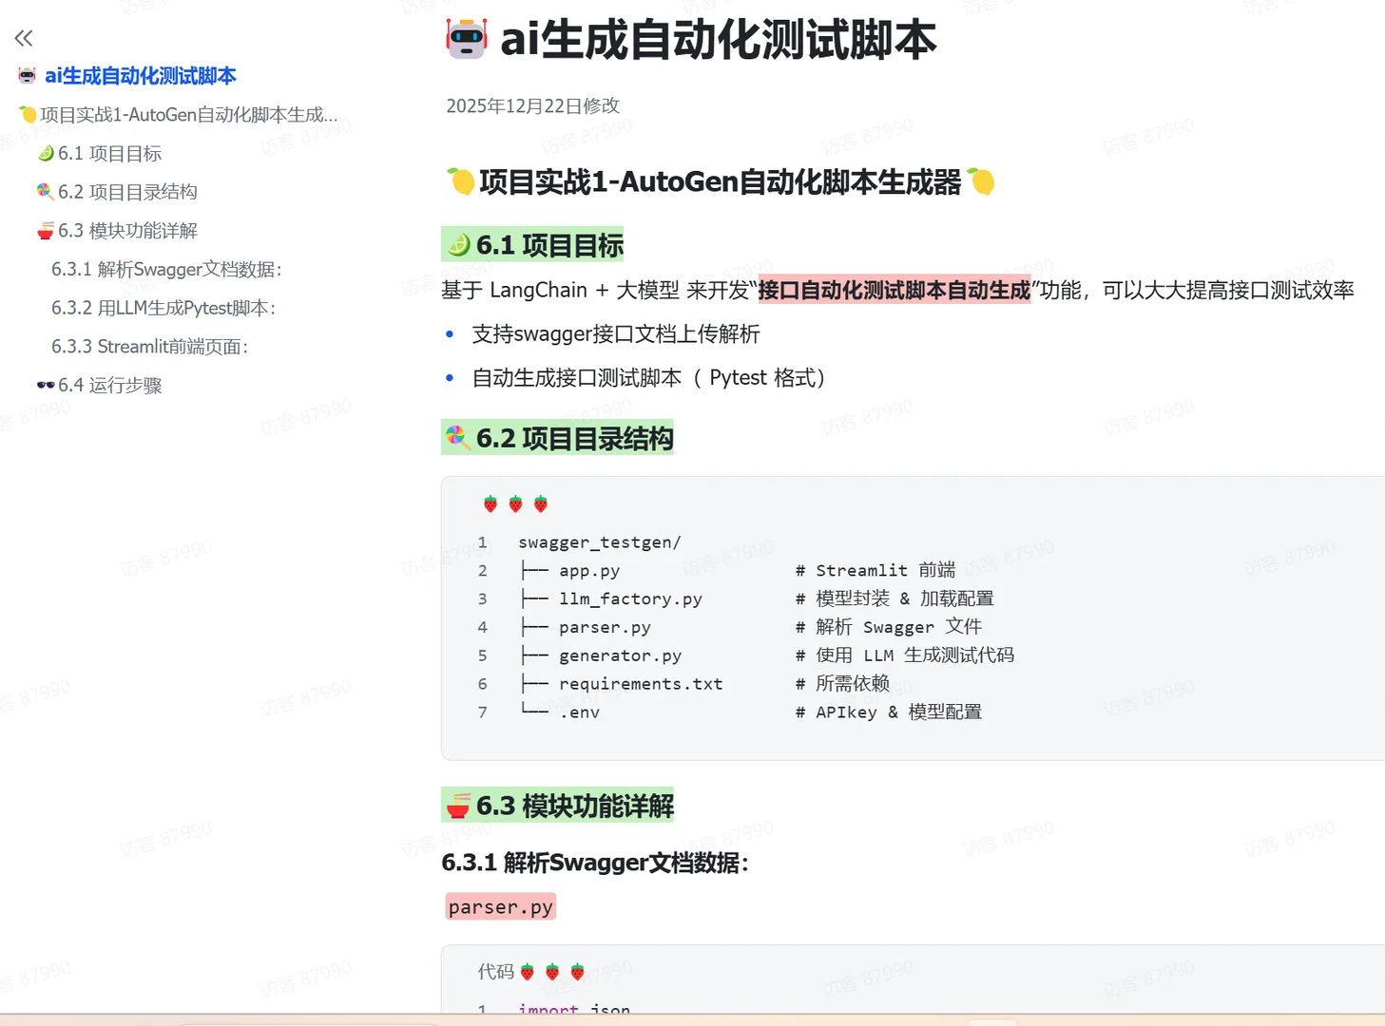Click the large robot emoji beside the page title
This screenshot has width=1385, height=1026.
(467, 39)
